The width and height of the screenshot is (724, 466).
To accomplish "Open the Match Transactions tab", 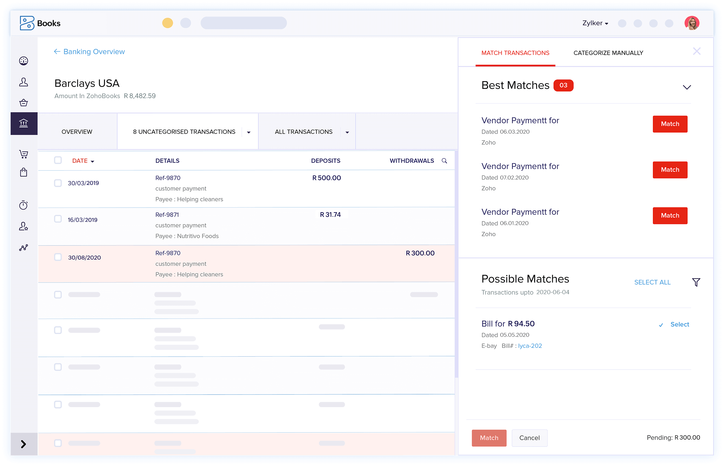I will [x=515, y=53].
